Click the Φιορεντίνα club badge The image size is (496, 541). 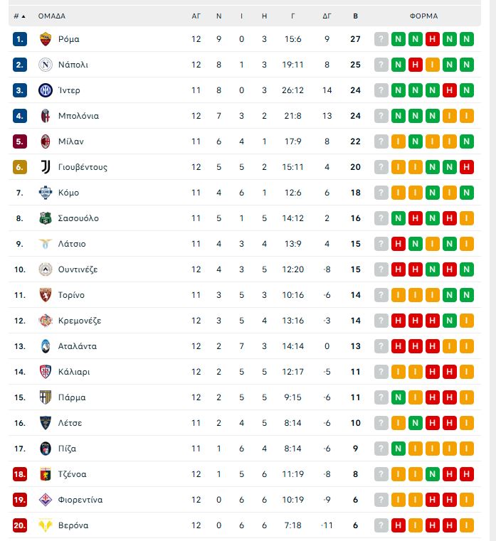click(x=45, y=500)
